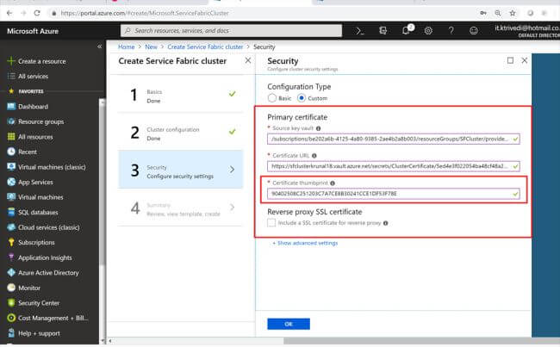560x347 pixels.
Task: Click the browser reload icon
Action: [x=37, y=13]
